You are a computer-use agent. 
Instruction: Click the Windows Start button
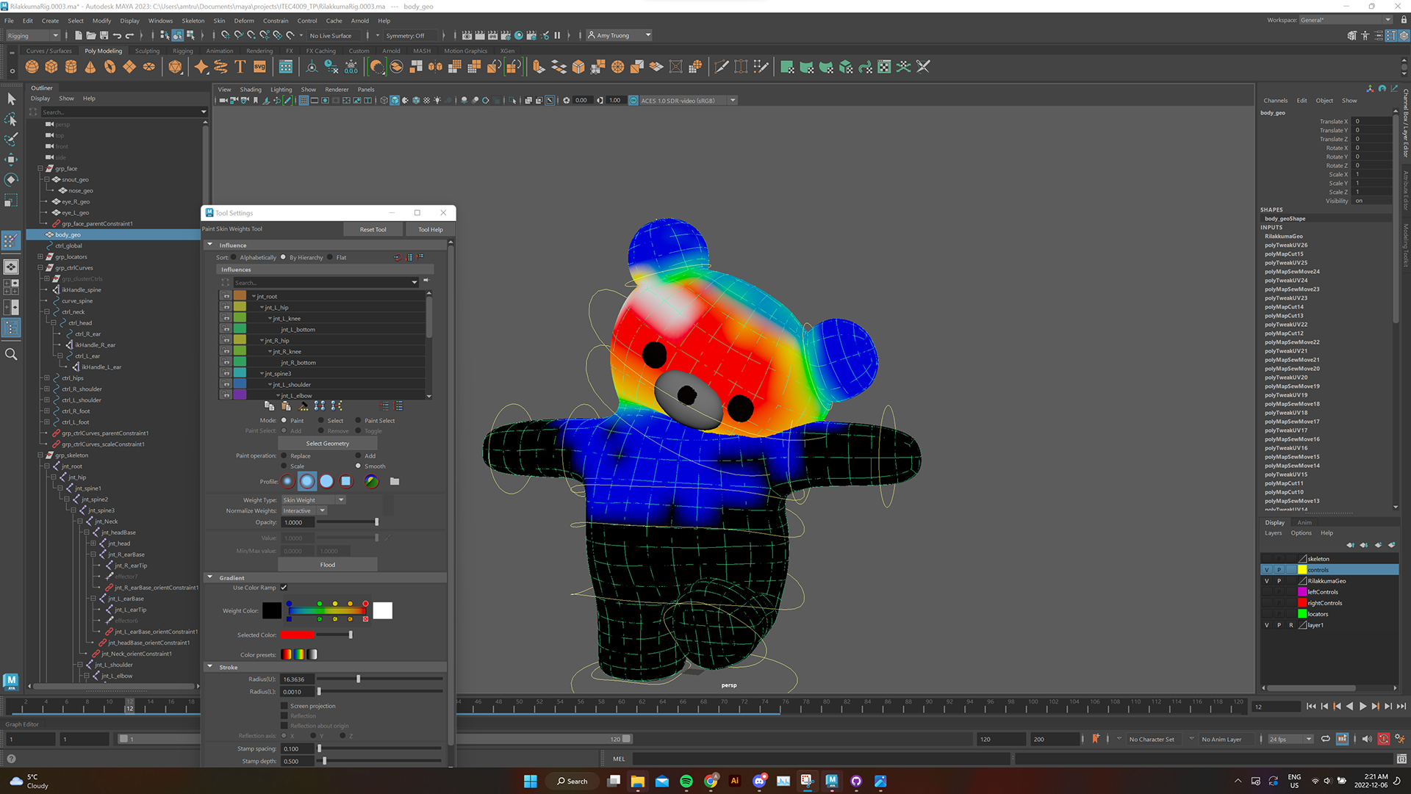click(x=530, y=781)
